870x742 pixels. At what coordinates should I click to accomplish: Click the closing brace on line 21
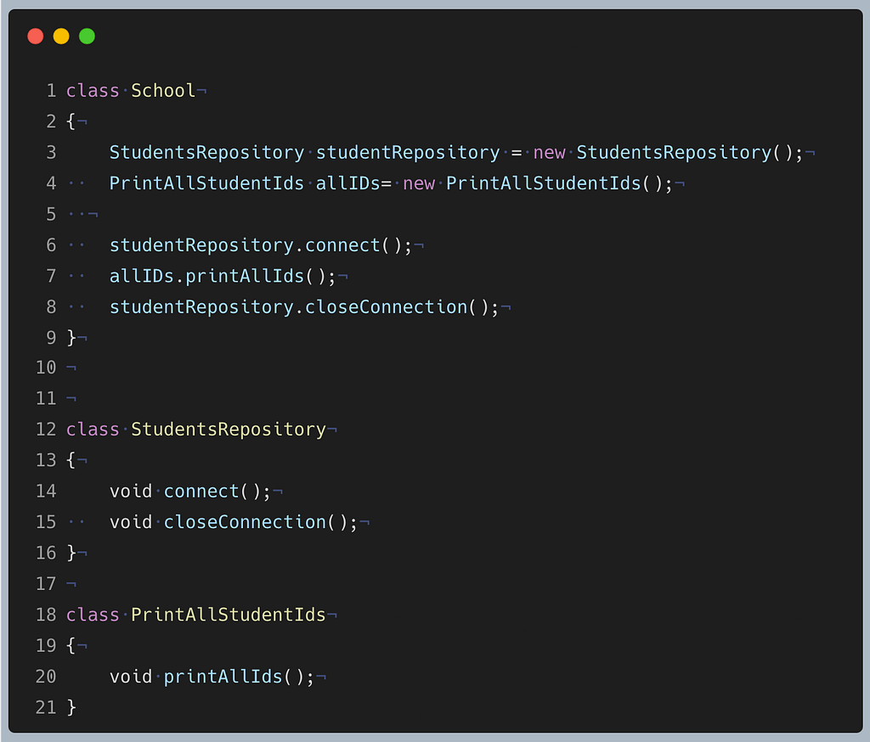point(71,708)
